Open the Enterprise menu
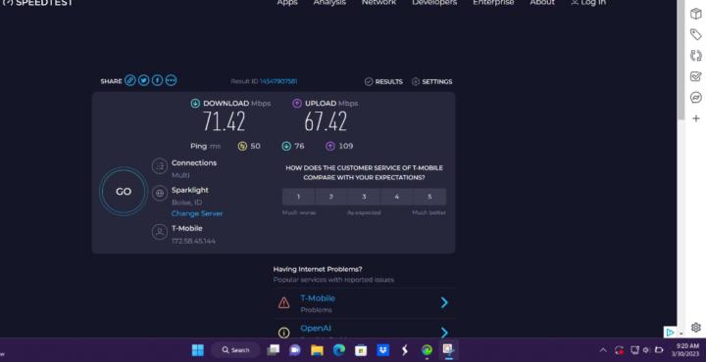Image resolution: width=706 pixels, height=362 pixels. 493,3
